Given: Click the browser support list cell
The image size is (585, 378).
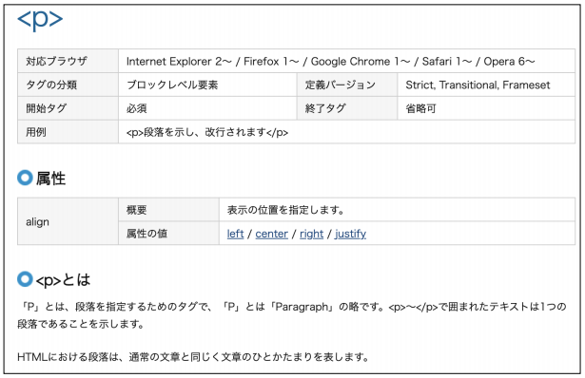Looking at the screenshot, I should 346,61.
